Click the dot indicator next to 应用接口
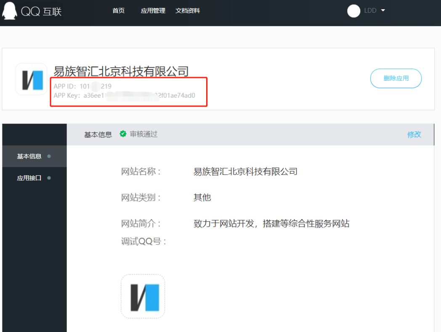The image size is (441, 332). point(49,178)
